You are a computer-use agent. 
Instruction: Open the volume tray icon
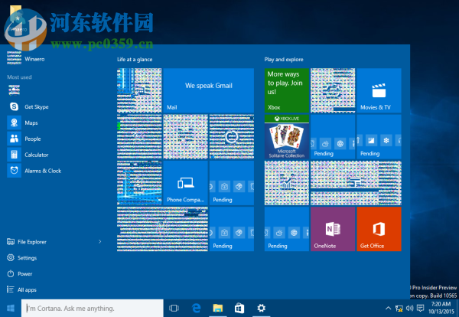(x=409, y=309)
